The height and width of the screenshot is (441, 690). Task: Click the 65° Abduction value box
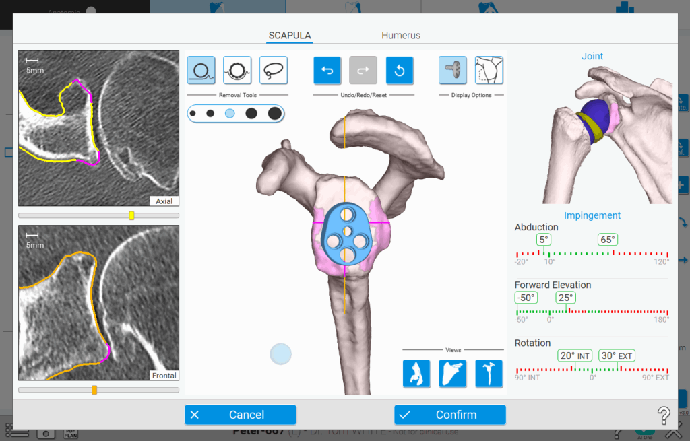[606, 239]
